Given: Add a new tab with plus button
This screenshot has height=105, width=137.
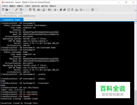Looking at the screenshot, I should coord(25,20).
